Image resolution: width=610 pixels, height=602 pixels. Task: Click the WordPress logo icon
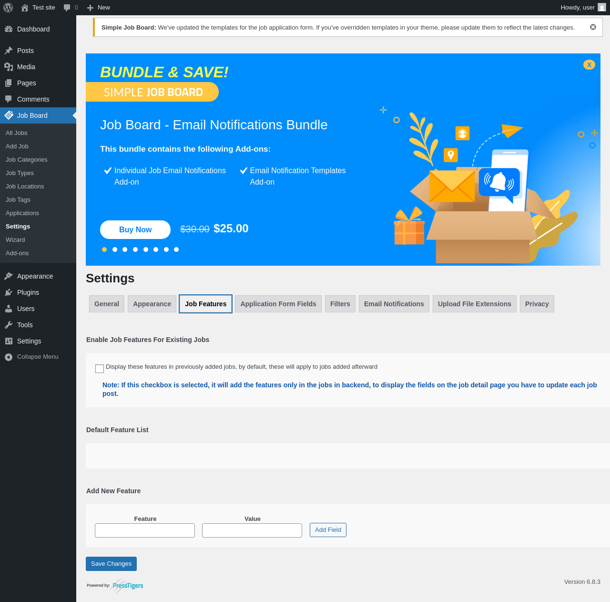pyautogui.click(x=8, y=8)
